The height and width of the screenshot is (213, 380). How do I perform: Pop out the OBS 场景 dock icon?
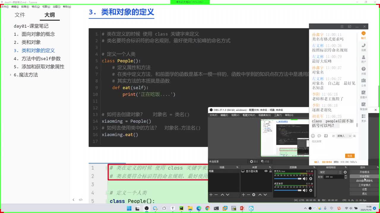[x=237, y=167]
